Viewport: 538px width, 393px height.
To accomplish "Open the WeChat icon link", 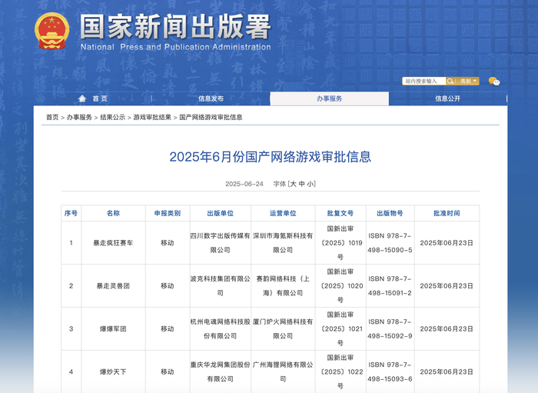I will tap(494, 81).
